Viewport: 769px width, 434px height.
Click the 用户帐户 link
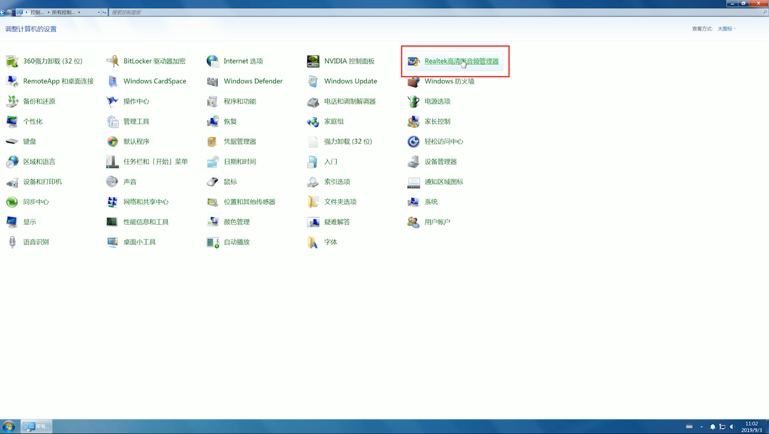[x=438, y=222]
